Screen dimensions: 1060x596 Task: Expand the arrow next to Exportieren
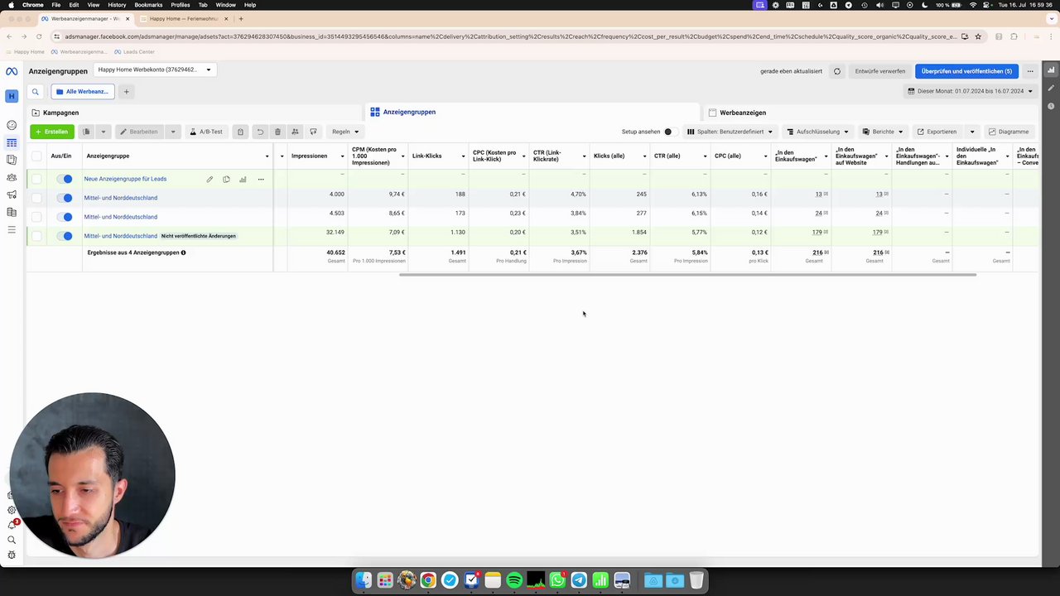click(972, 132)
